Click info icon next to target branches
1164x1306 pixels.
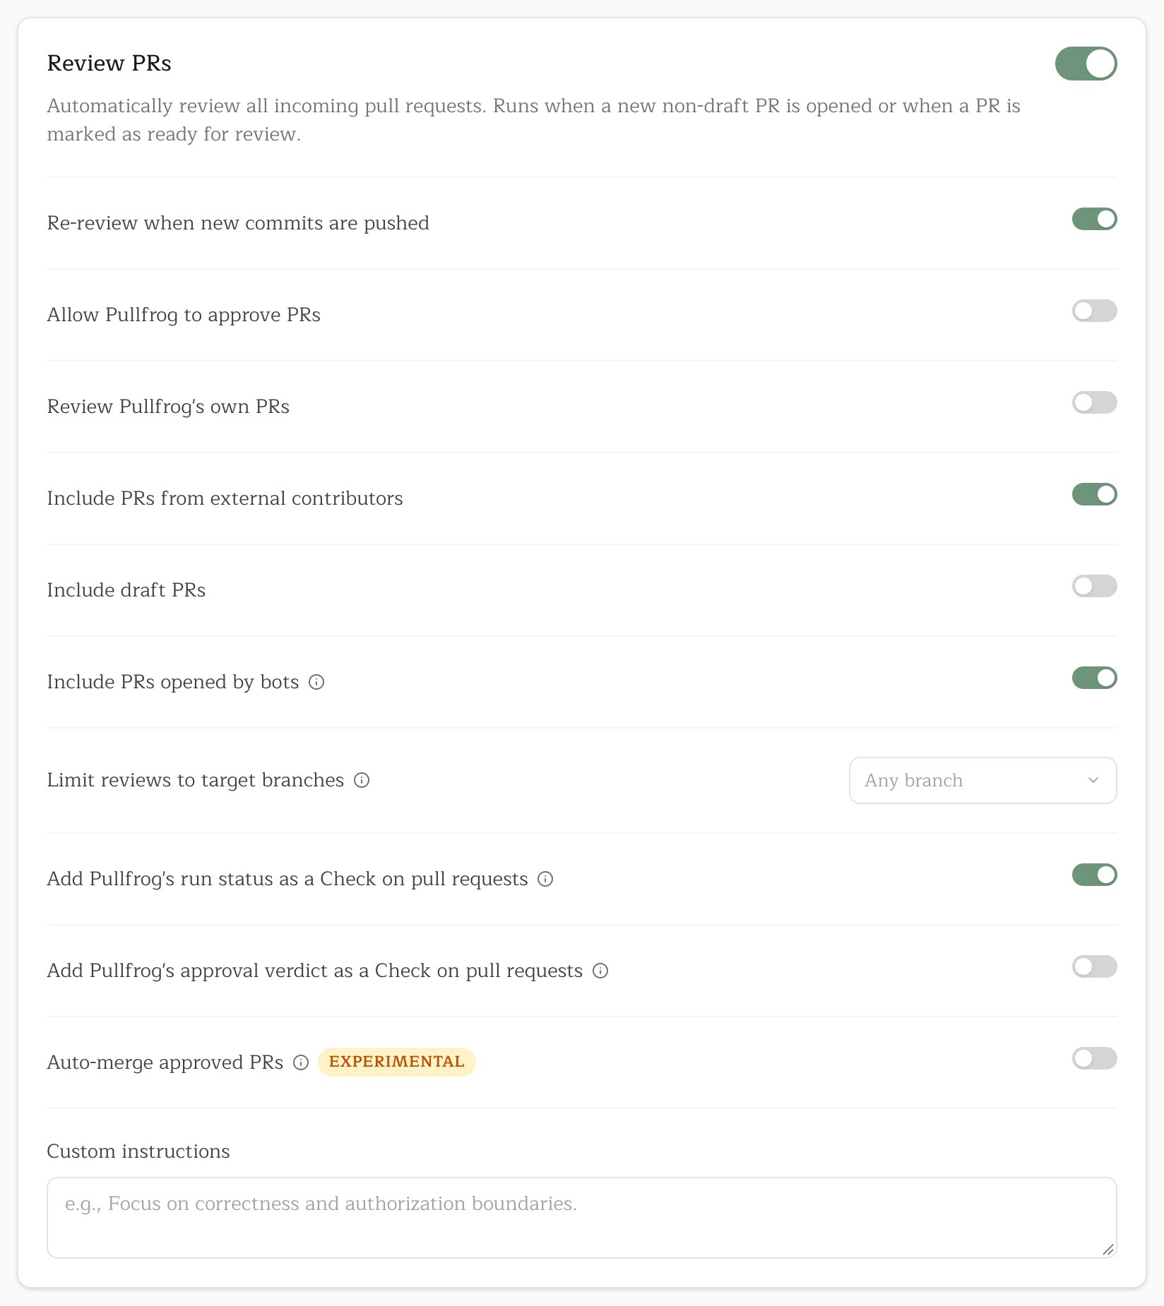(x=362, y=780)
